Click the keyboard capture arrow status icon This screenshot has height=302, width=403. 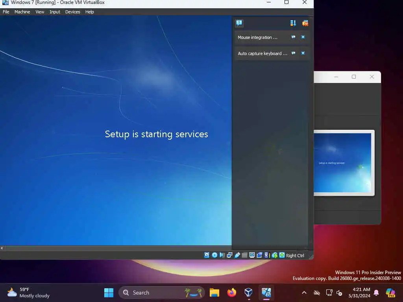click(282, 255)
